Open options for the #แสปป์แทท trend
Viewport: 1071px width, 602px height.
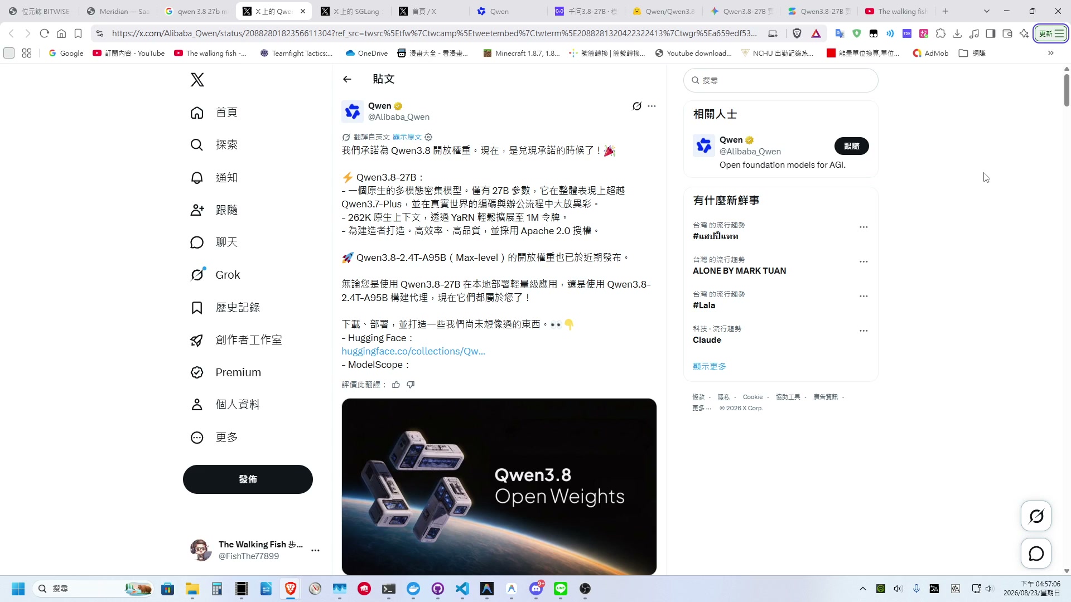[863, 227]
